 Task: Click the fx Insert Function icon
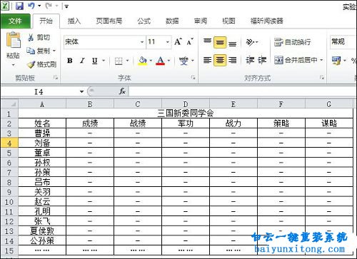(x=122, y=91)
